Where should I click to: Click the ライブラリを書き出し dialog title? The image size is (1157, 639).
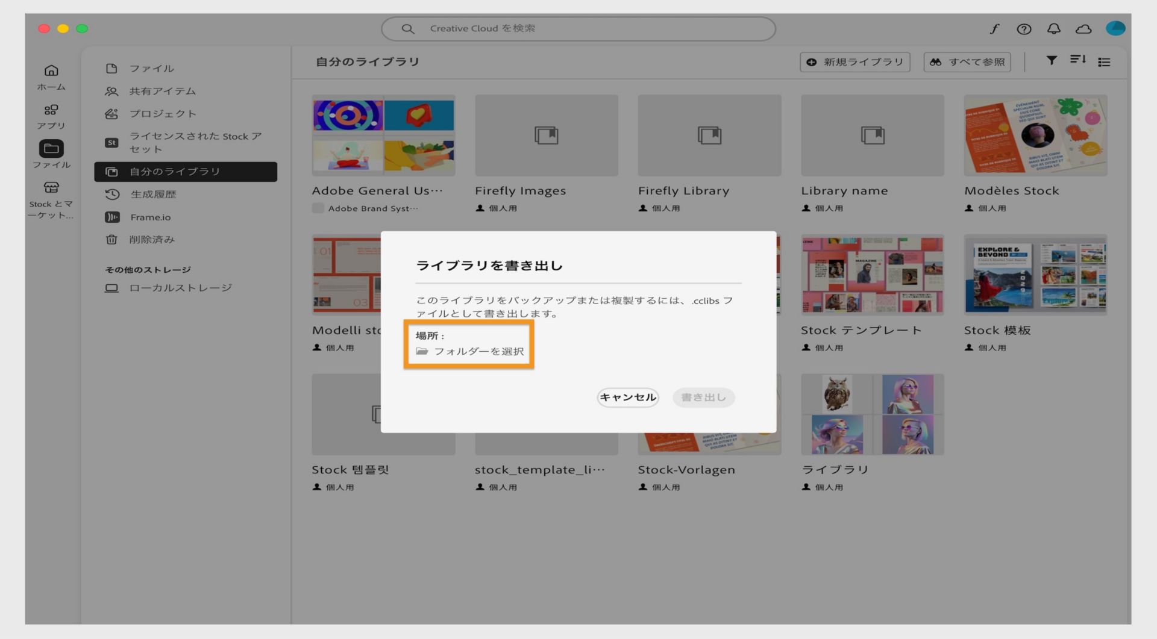pyautogui.click(x=489, y=266)
